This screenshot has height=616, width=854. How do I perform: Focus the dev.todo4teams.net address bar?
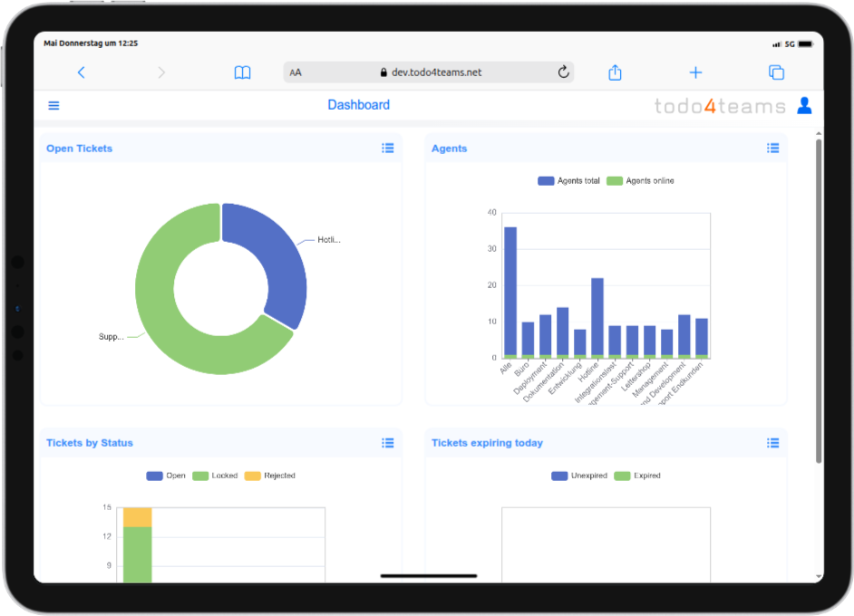[429, 72]
